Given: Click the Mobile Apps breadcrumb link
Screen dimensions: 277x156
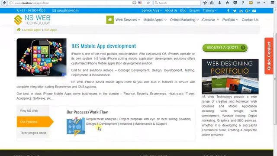Looking at the screenshot, I should [32, 30].
